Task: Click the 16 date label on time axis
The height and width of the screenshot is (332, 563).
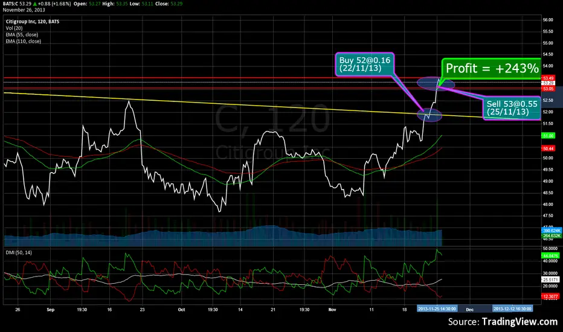Action: pos(109,310)
